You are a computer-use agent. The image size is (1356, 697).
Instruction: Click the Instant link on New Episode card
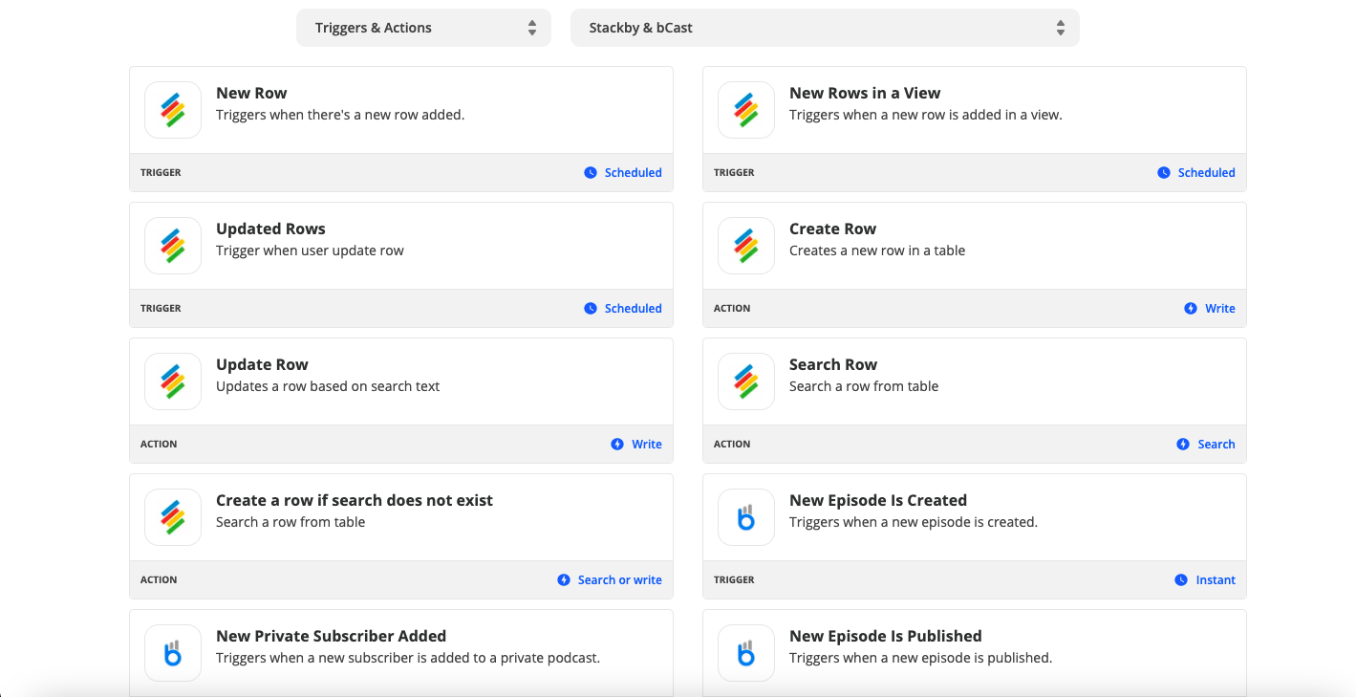tap(1216, 580)
